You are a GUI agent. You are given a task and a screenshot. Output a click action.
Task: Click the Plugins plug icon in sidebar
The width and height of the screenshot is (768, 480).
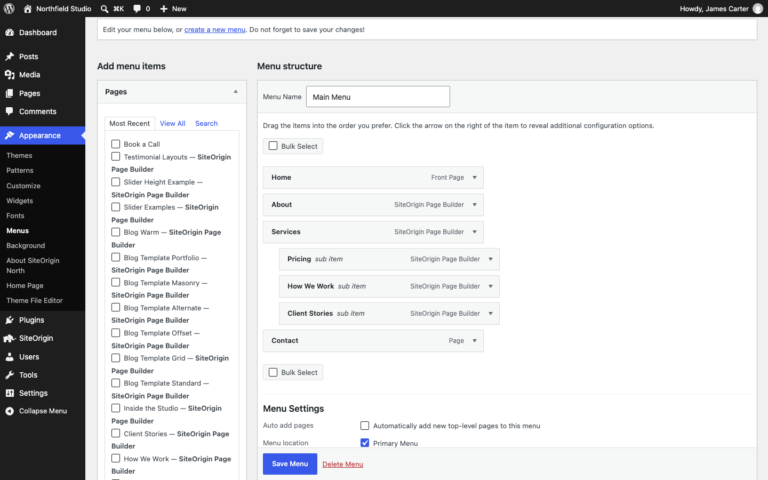pos(10,320)
